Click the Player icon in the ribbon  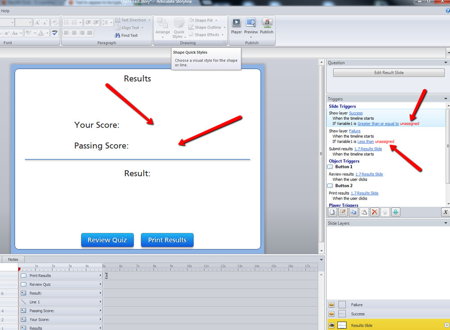tap(236, 26)
